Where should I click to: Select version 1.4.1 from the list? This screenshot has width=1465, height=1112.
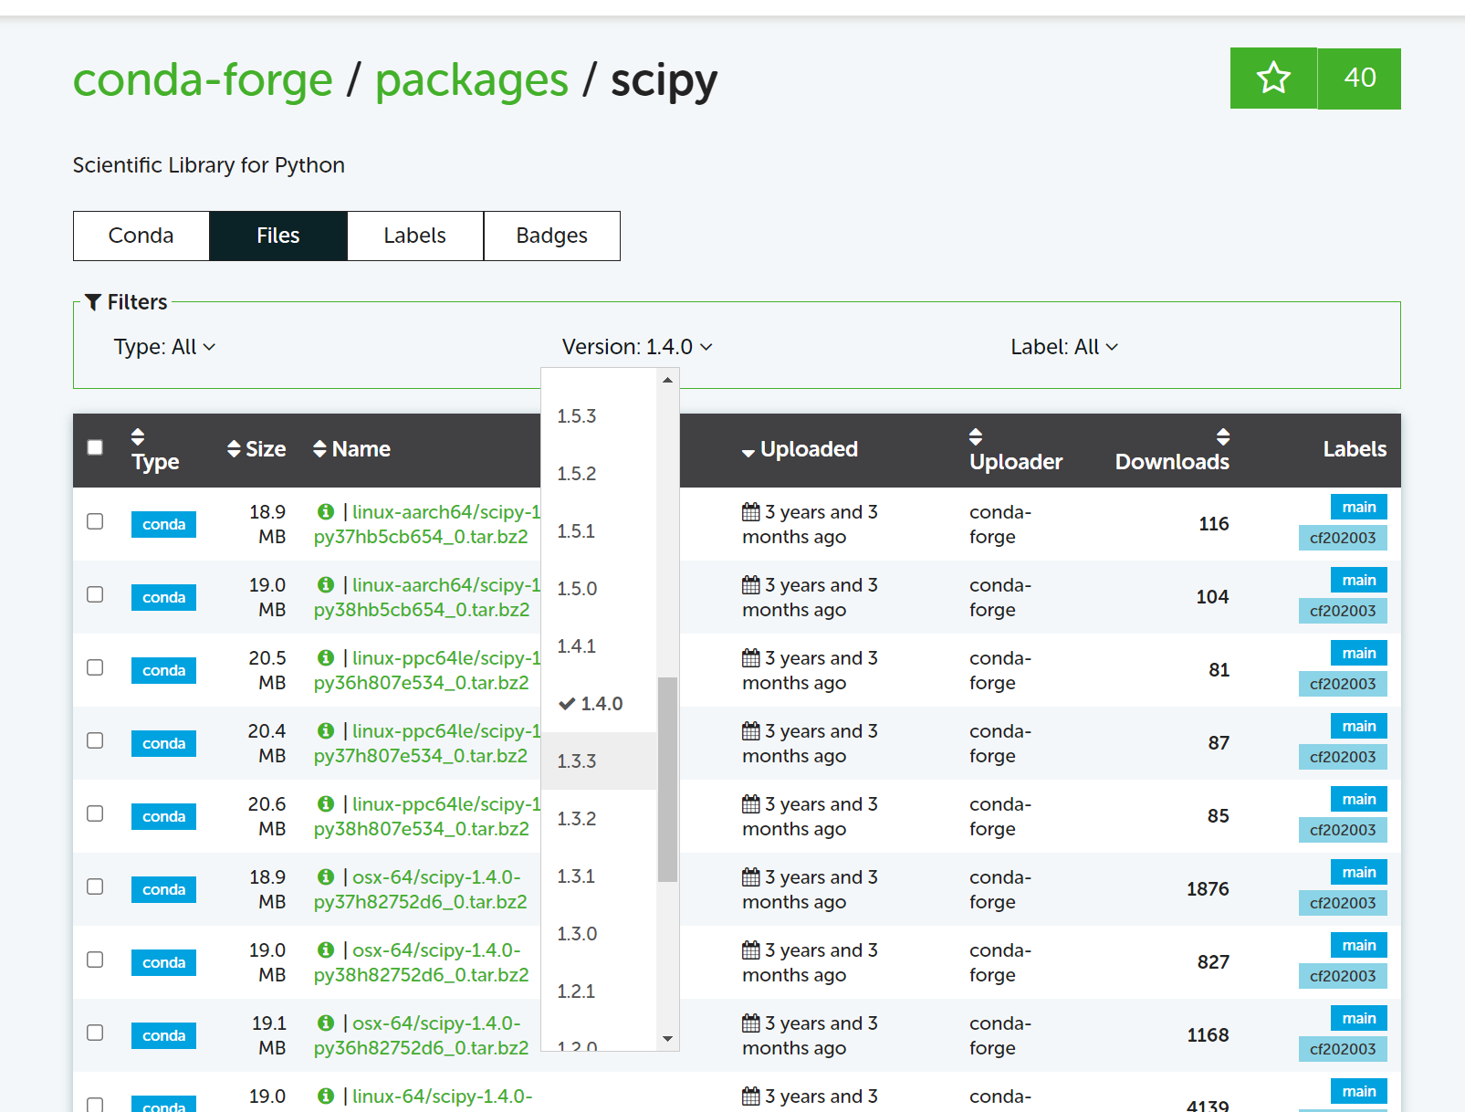[599, 646]
